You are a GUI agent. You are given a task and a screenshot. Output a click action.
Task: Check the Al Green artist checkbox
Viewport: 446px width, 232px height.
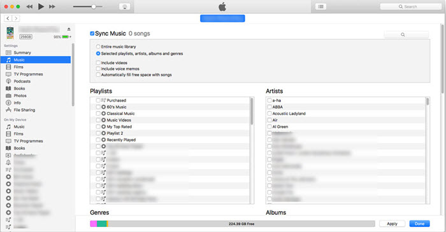[270, 126]
